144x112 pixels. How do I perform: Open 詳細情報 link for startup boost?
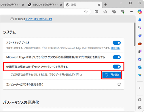115,48
